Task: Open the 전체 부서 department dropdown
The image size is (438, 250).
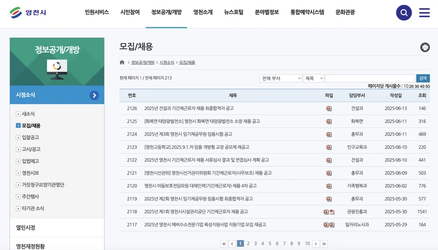Action: tap(280, 78)
